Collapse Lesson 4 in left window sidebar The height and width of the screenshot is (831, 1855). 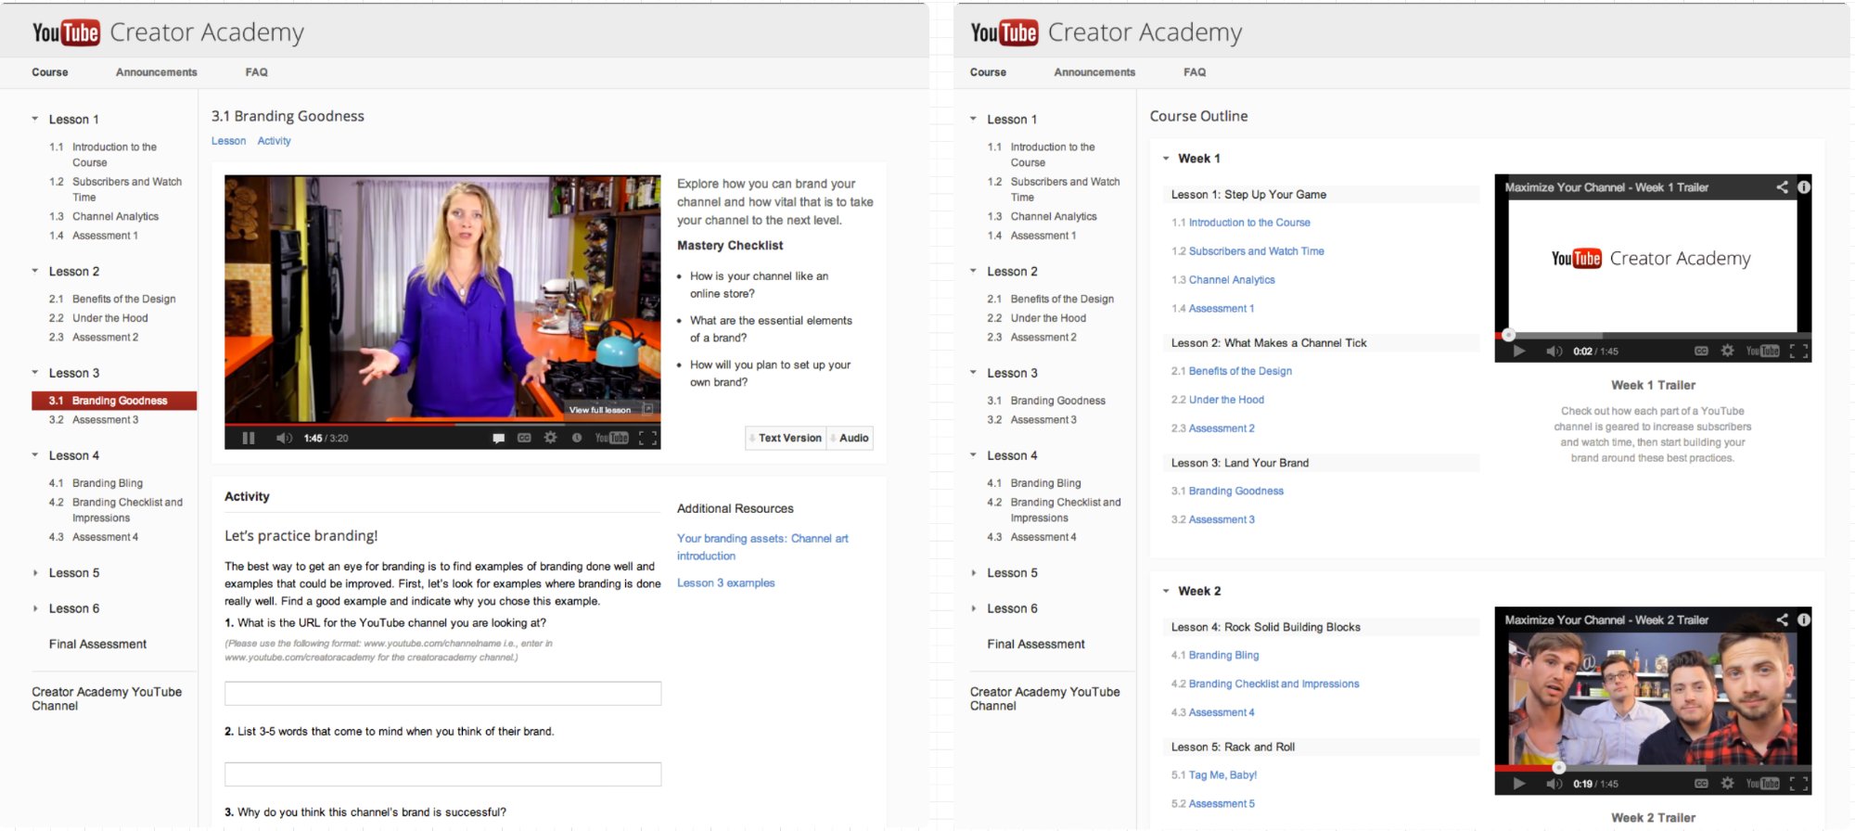pos(35,455)
